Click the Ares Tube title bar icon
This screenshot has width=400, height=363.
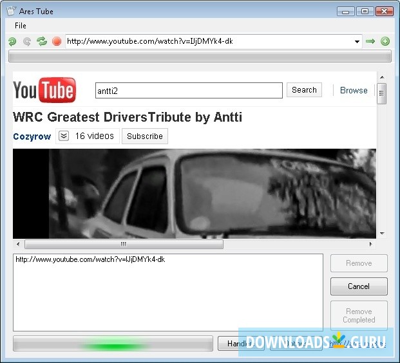pyautogui.click(x=11, y=11)
